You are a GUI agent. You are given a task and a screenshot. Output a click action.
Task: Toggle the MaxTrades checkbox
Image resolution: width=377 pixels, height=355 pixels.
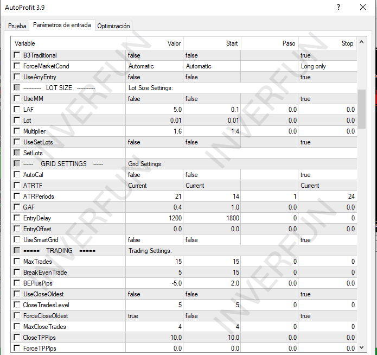pyautogui.click(x=17, y=262)
